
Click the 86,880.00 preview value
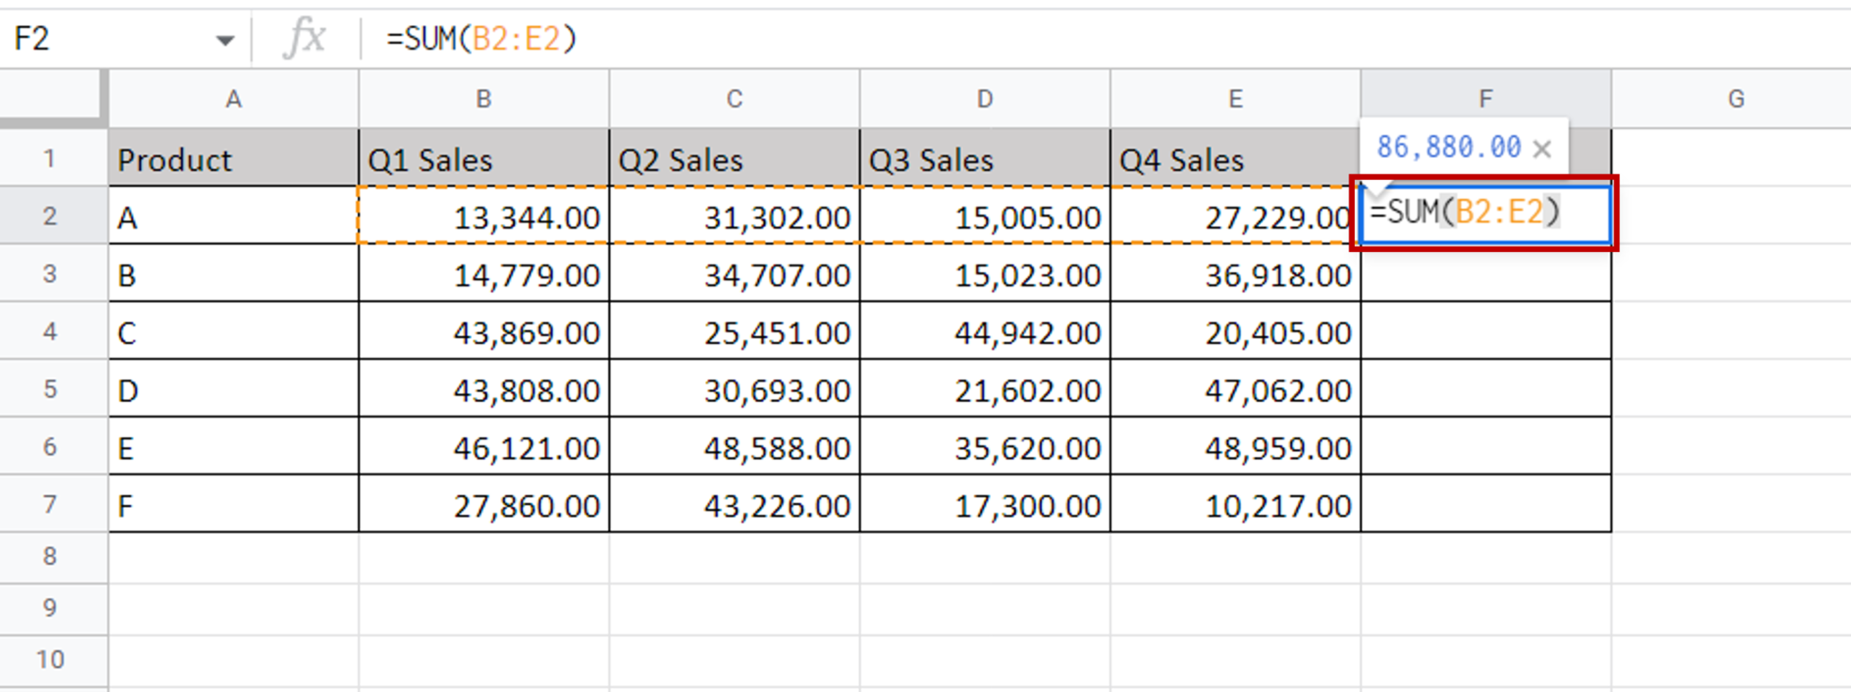click(x=1449, y=147)
